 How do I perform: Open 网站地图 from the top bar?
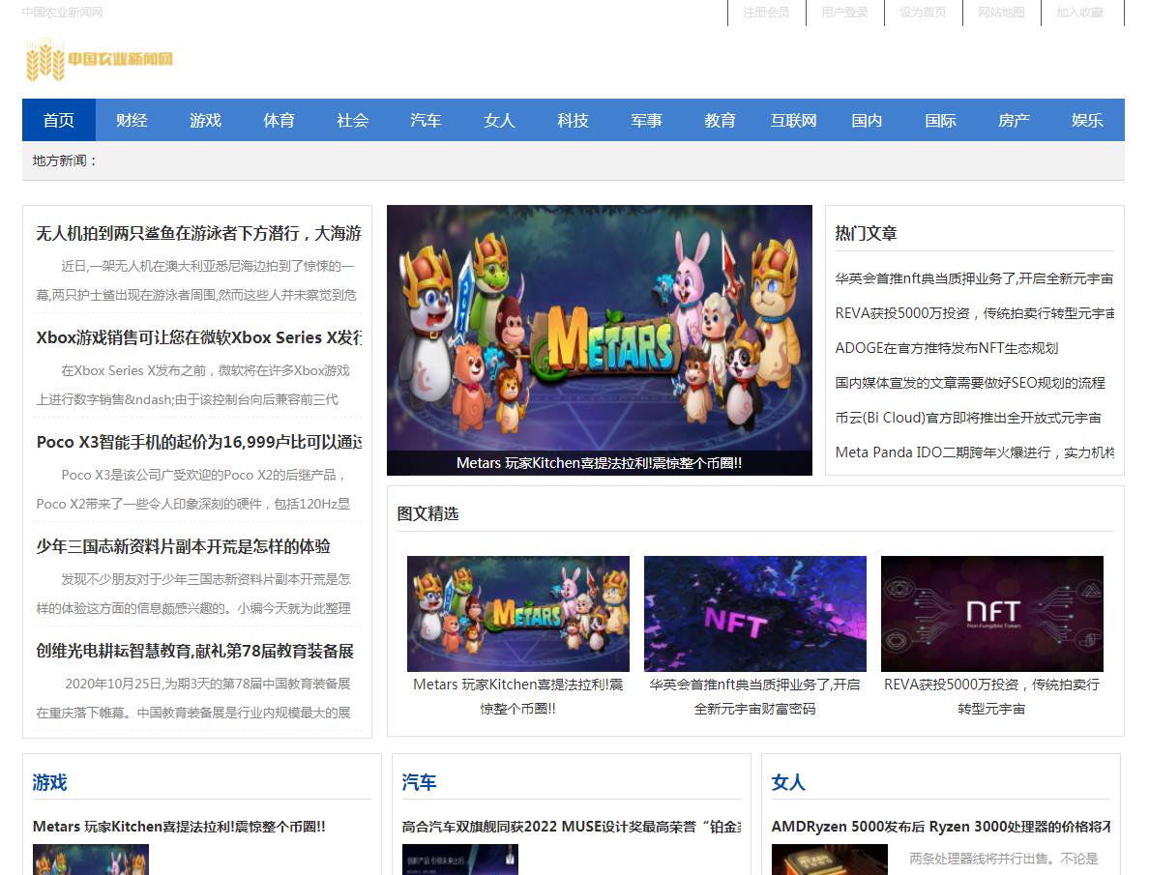point(1002,13)
